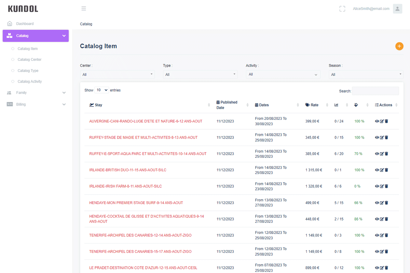The width and height of the screenshot is (410, 273).
Task: Open the Season filter dropdown
Action: click(x=366, y=74)
